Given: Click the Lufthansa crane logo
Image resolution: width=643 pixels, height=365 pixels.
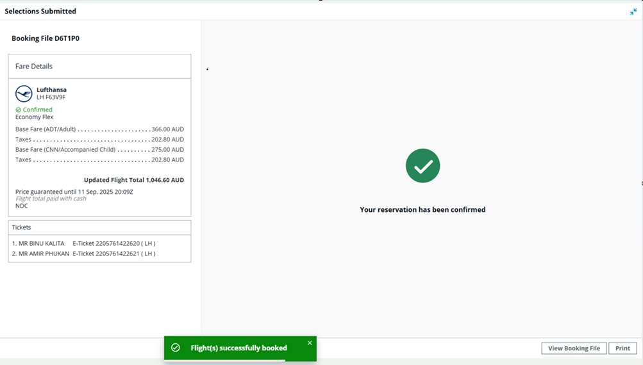Looking at the screenshot, I should tap(24, 93).
